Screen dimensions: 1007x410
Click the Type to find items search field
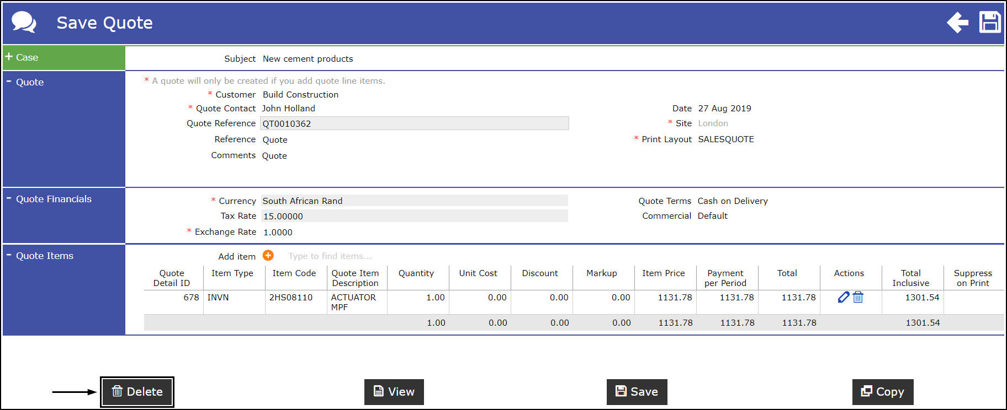[x=330, y=256]
